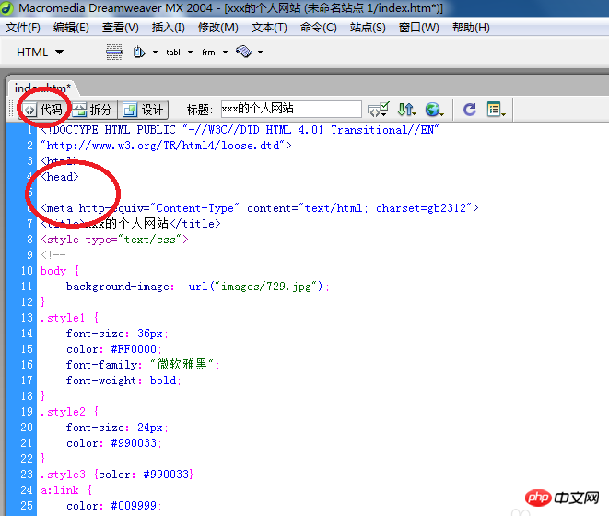609x516 pixels.
Task: Click the background-image url line
Action: click(198, 287)
